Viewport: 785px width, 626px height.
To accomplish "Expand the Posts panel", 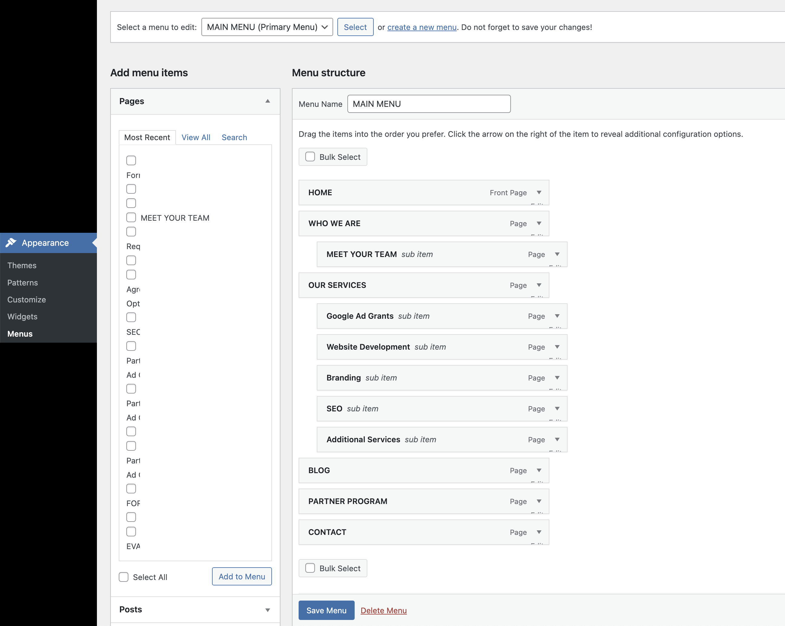I will pos(268,610).
